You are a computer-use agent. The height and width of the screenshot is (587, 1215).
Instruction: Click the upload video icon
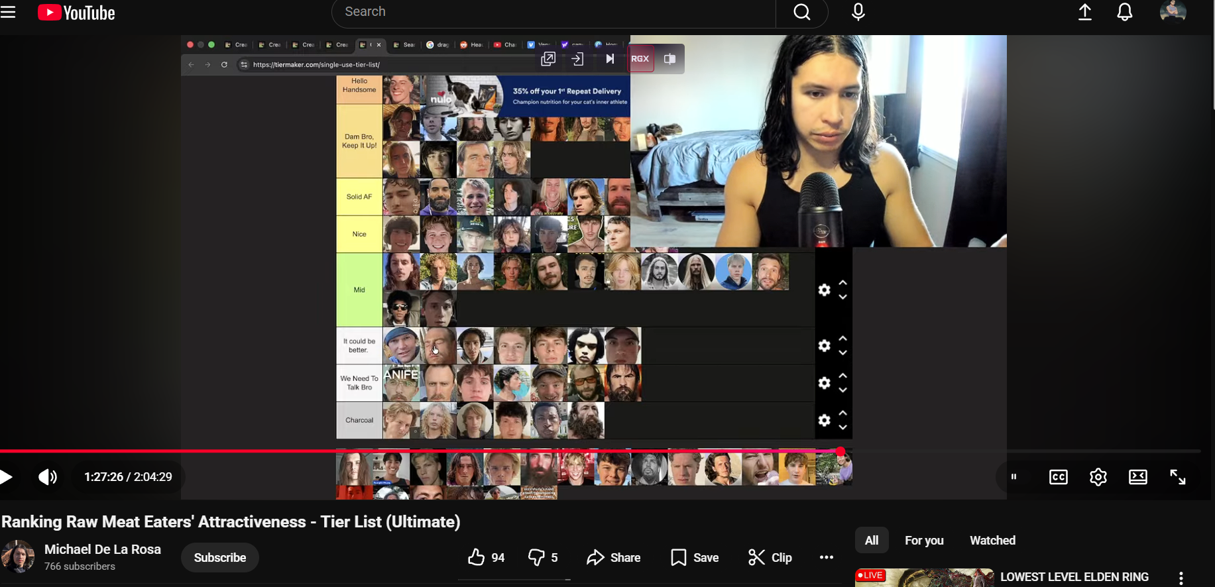pos(1085,13)
